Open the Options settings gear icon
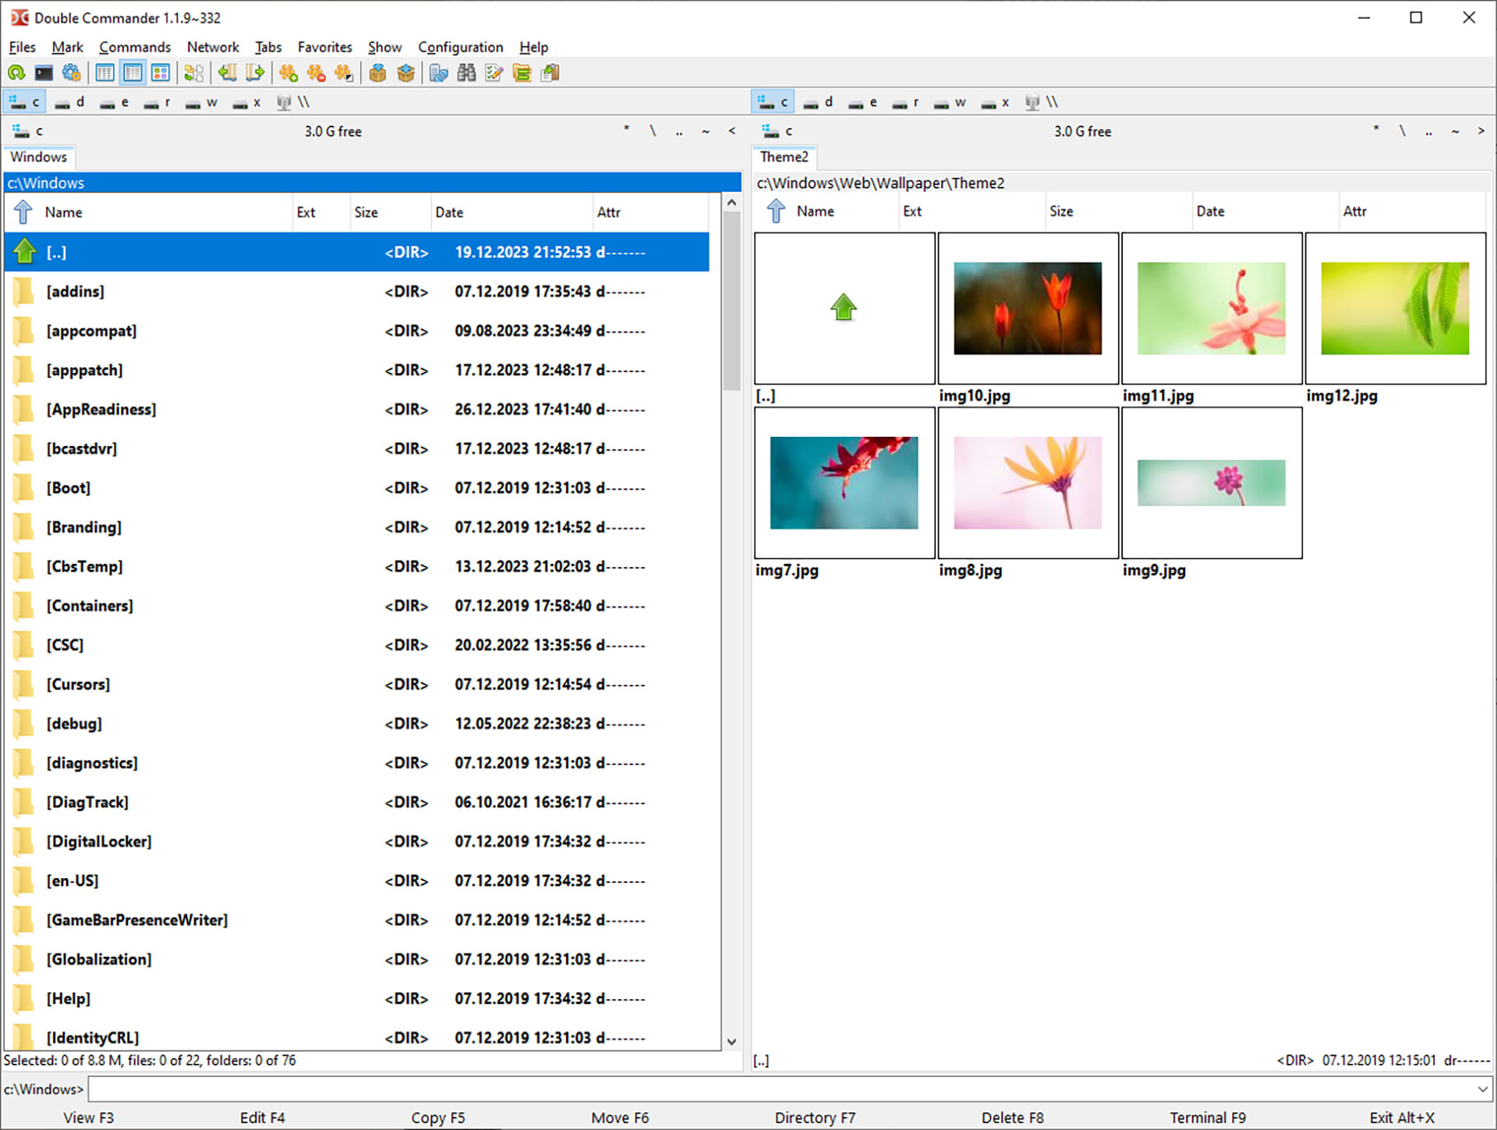The height and width of the screenshot is (1130, 1497). pos(72,73)
